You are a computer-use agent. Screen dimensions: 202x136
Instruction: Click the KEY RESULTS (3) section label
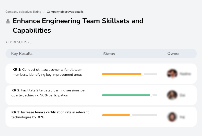[19, 42]
